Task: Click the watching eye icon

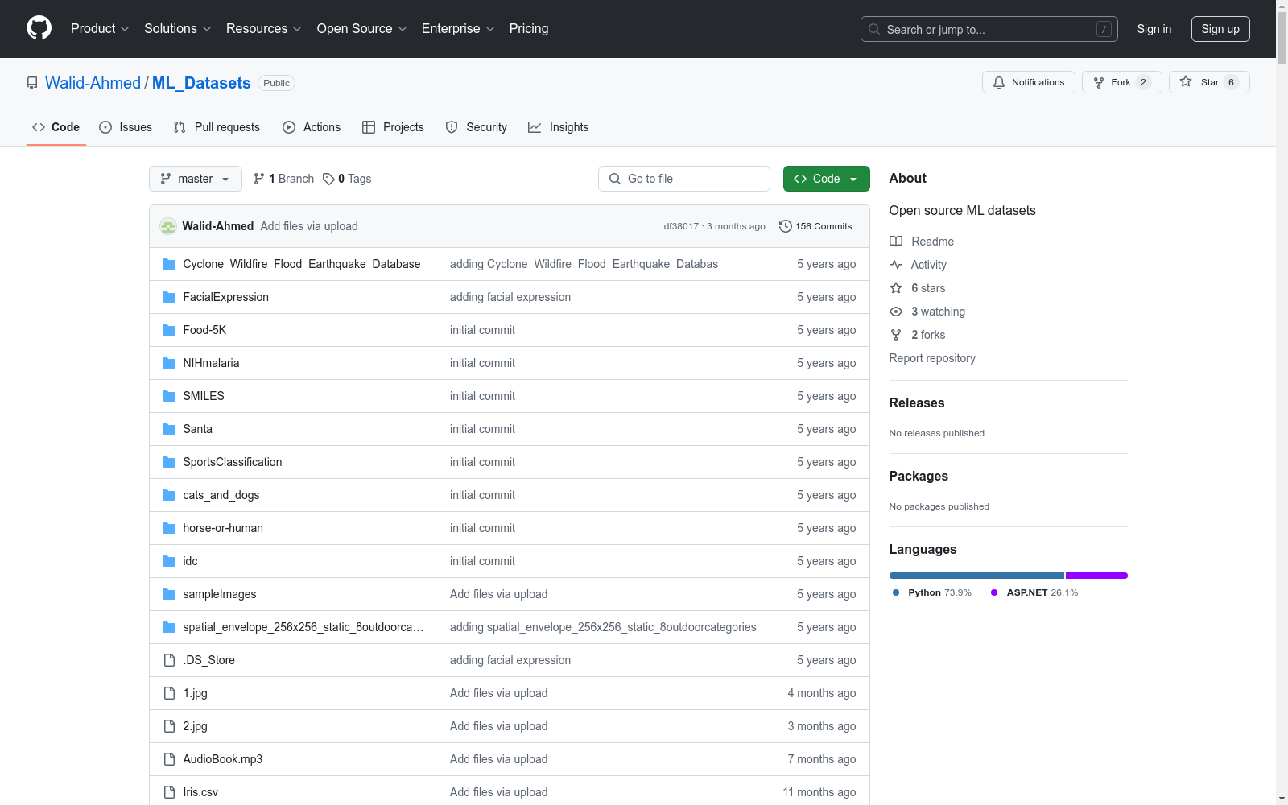Action: click(896, 312)
